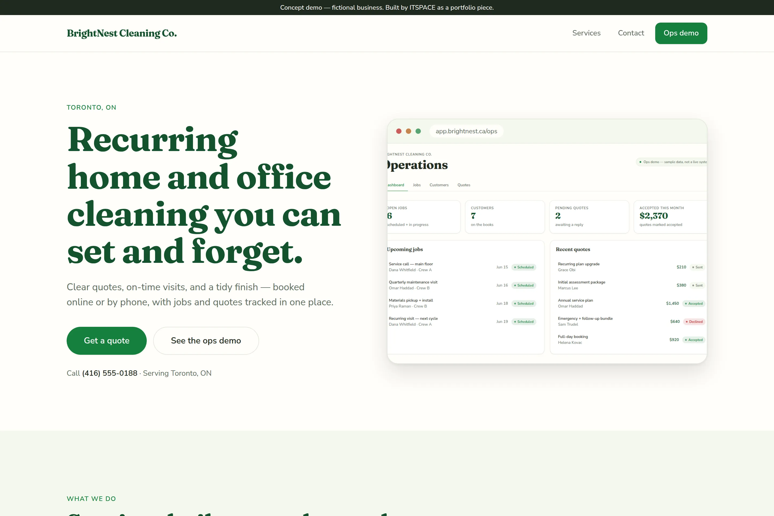Open Initial assessment package quote

(x=632, y=285)
